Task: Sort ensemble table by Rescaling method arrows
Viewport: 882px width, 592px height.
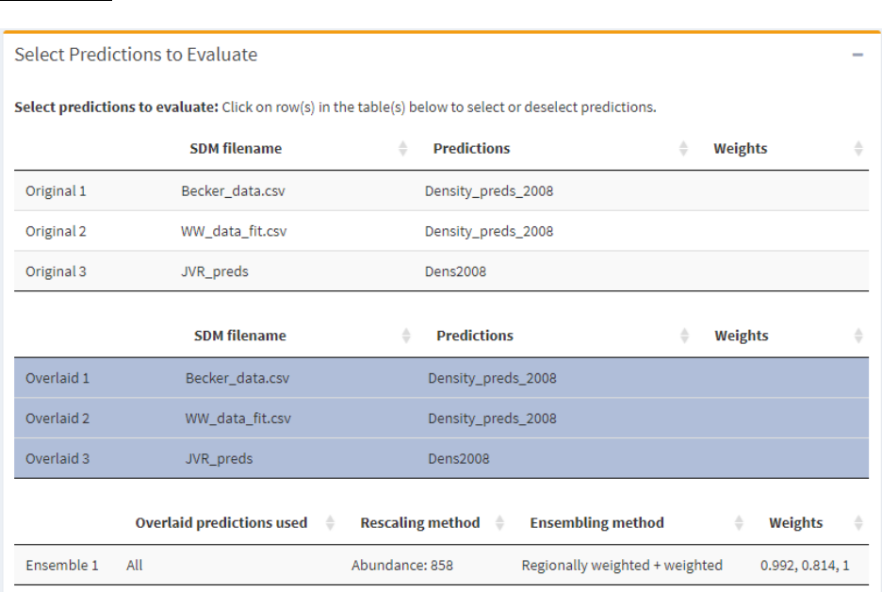Action: pos(499,523)
